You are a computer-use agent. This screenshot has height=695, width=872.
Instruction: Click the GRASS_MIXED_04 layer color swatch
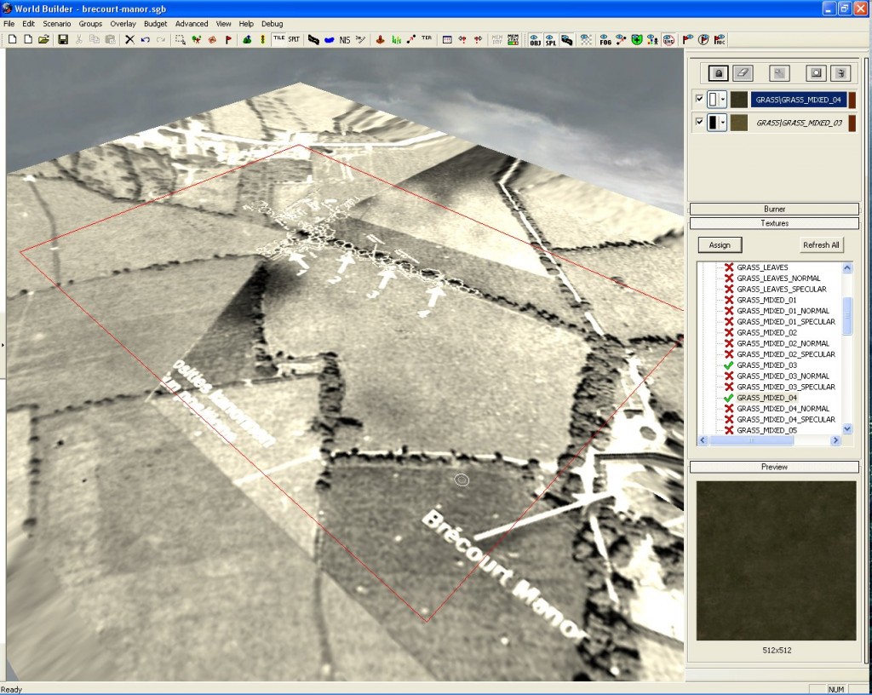click(x=738, y=100)
